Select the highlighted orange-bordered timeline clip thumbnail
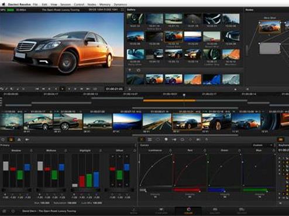This screenshot has height=216, width=289. 187,121
